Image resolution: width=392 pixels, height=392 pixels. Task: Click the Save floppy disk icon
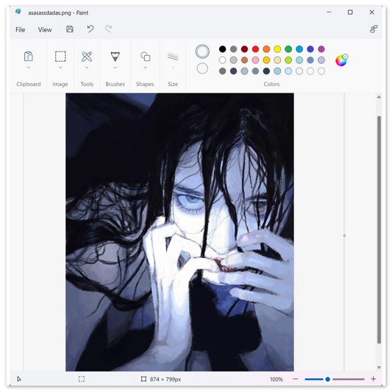(70, 29)
